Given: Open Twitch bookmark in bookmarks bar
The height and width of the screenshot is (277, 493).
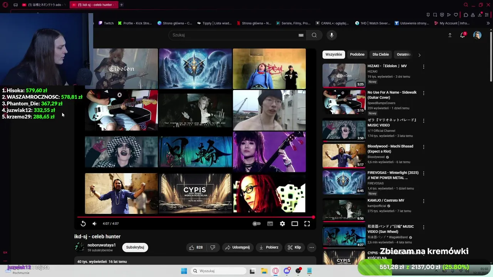Looking at the screenshot, I should tap(106, 23).
